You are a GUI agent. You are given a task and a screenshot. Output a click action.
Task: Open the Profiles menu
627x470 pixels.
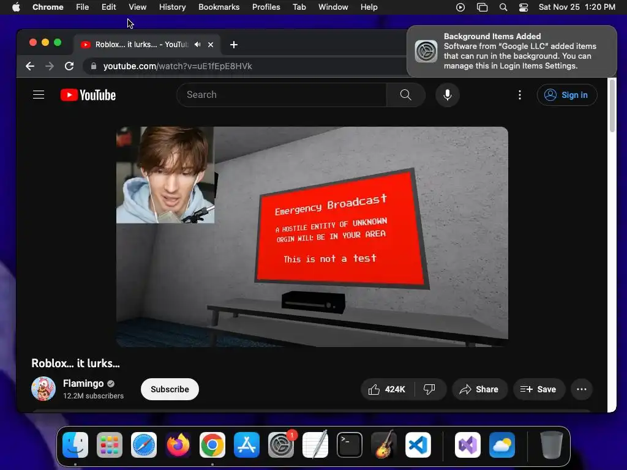click(x=266, y=7)
